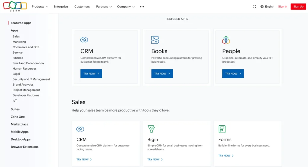308x167 pixels.
Task: Open Commerce and POS category
Action: click(26, 47)
